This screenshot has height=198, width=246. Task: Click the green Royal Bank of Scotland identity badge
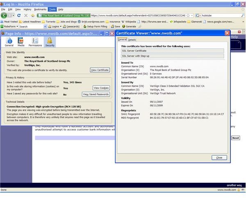click(64, 15)
